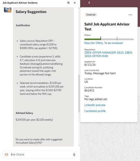This screenshot has width=140, height=161.
Task: Click the clear conversation icon in advisor header
Action: 68,3
